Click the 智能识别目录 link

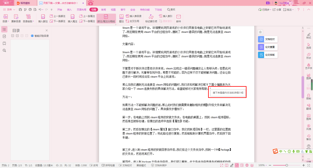coord(40,36)
